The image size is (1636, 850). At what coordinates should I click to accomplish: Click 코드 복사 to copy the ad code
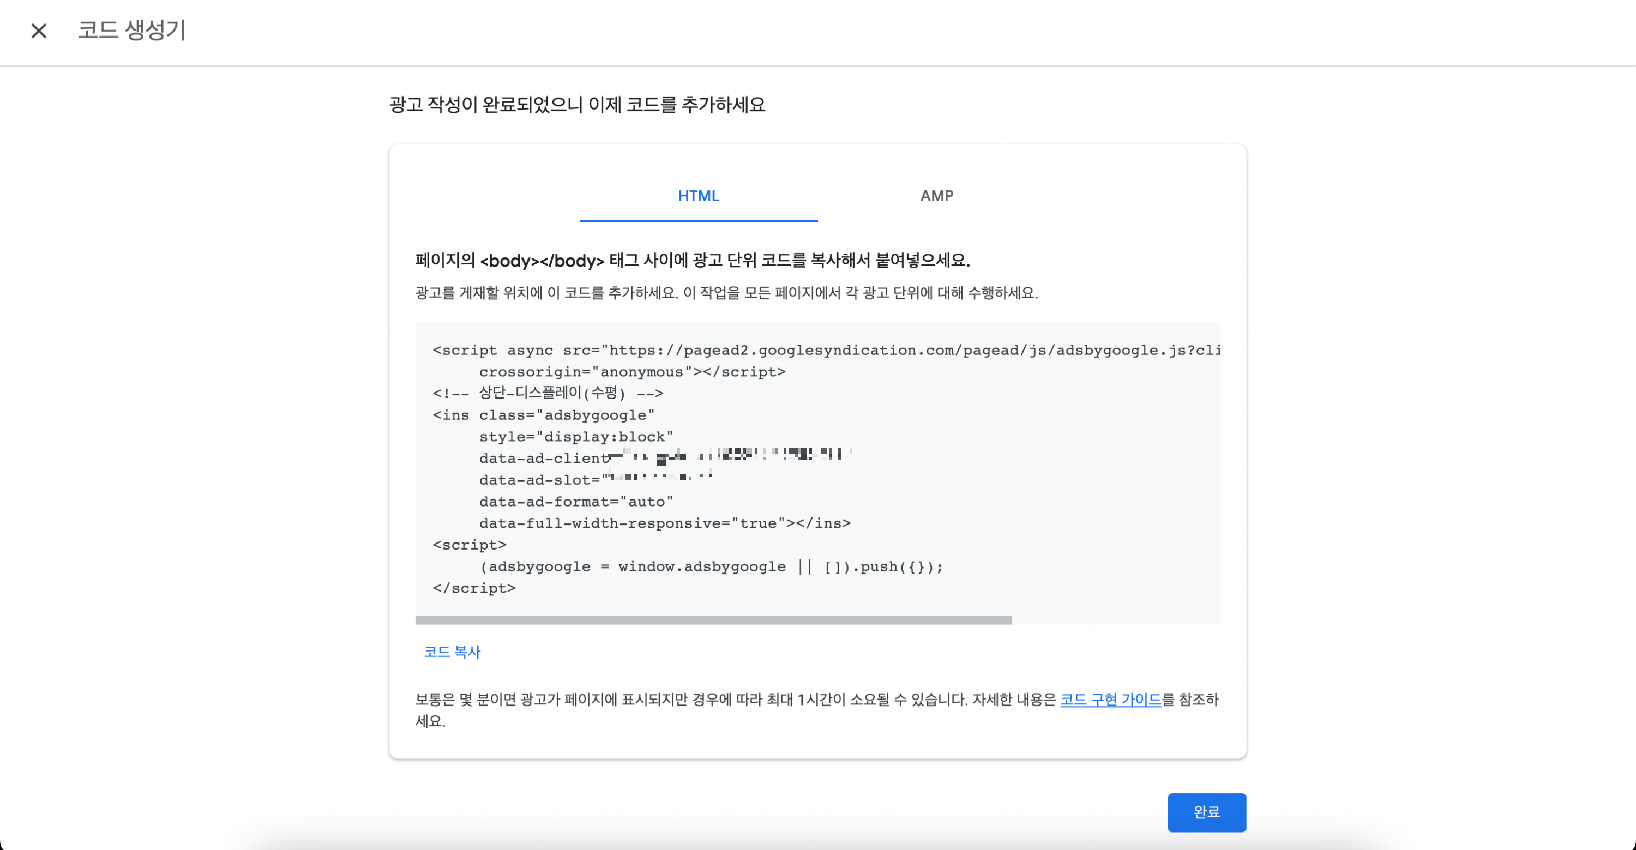[452, 652]
